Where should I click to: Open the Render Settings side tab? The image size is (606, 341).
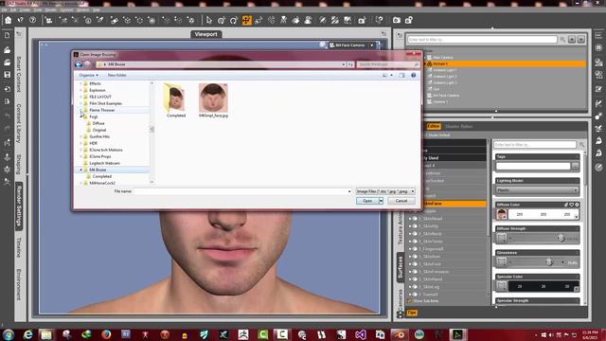[19, 206]
